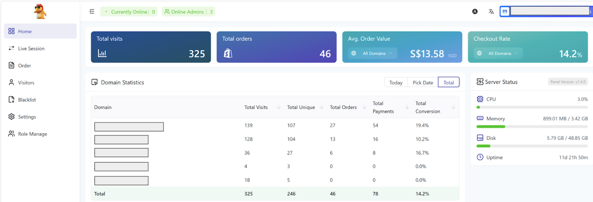Click the Memory icon

tap(480, 119)
